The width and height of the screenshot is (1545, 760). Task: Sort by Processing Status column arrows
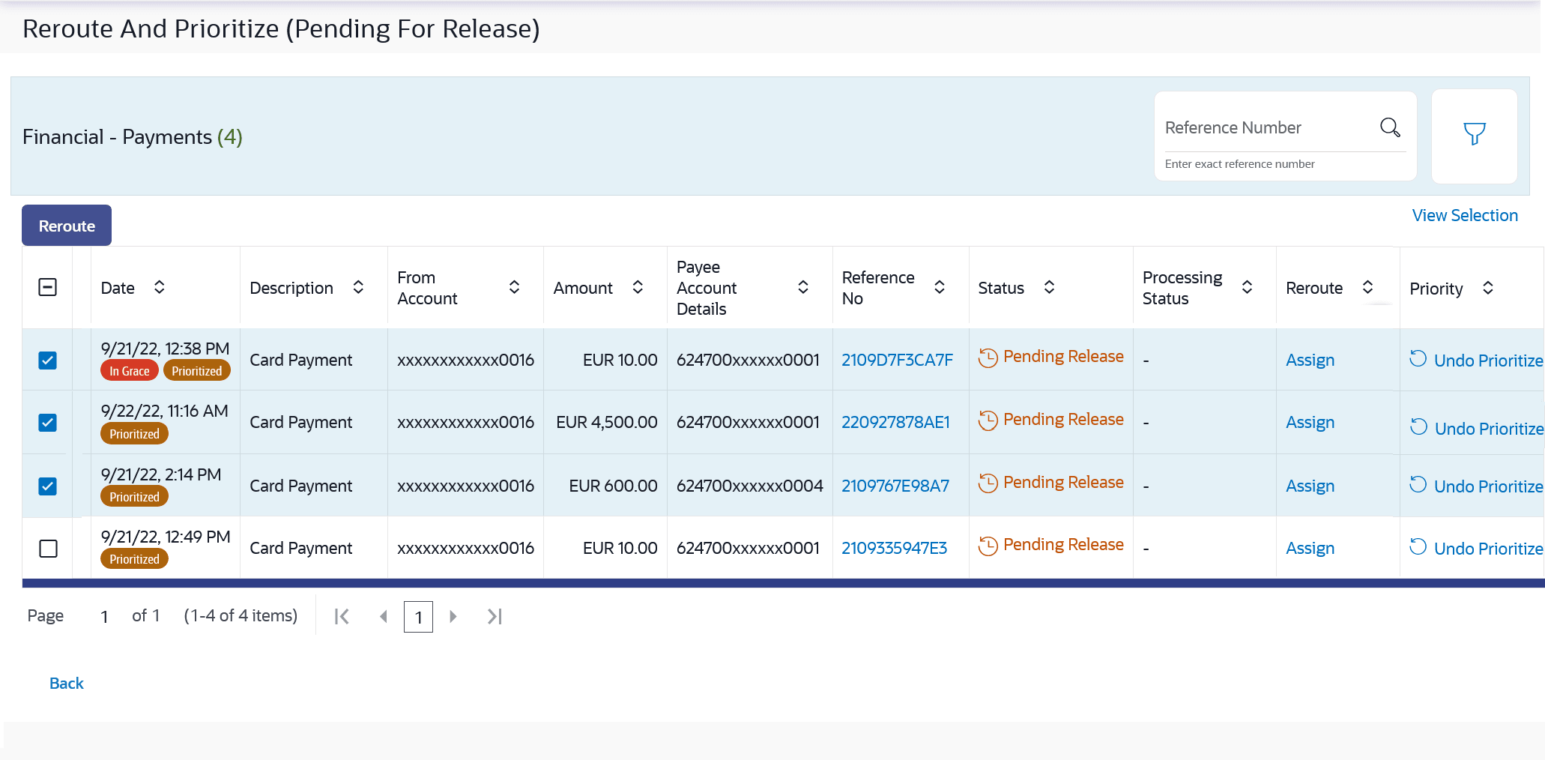(x=1247, y=287)
